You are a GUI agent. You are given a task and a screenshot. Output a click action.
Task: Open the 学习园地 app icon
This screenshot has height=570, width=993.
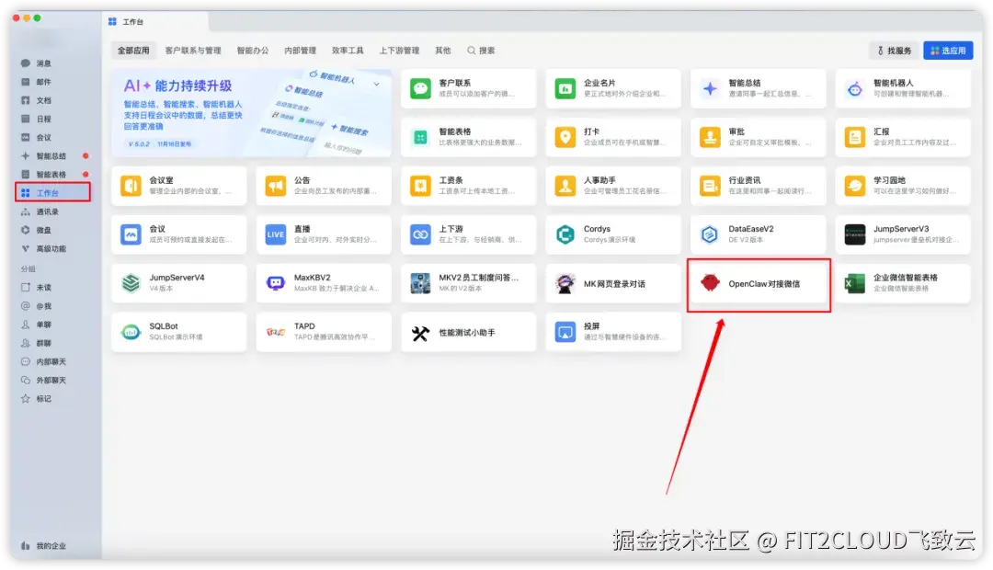(x=855, y=186)
